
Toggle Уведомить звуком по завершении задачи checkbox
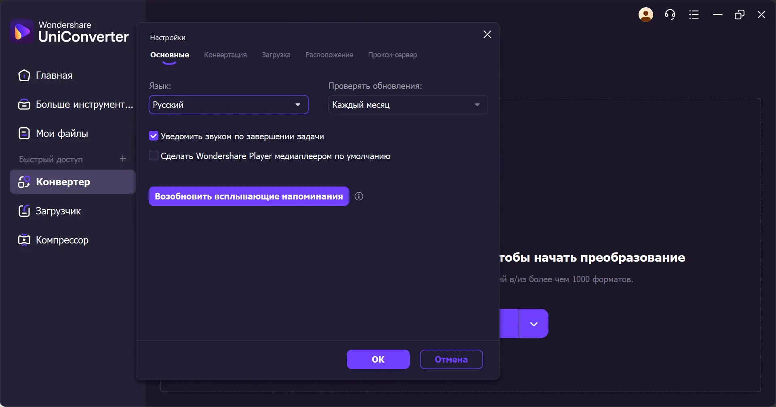coord(154,136)
